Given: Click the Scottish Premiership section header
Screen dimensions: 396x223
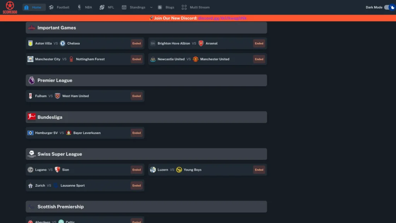Looking at the screenshot, I should (146, 207).
